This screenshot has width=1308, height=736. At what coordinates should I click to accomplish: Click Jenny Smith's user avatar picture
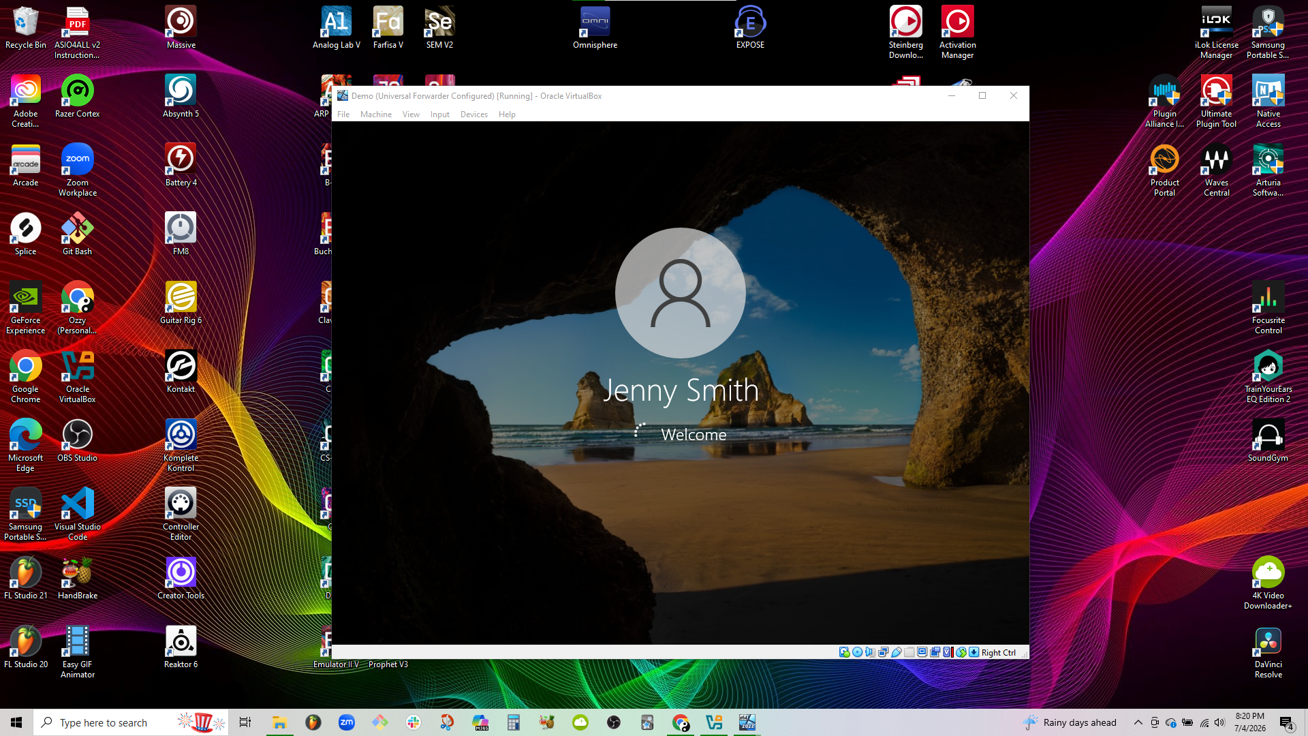[680, 293]
